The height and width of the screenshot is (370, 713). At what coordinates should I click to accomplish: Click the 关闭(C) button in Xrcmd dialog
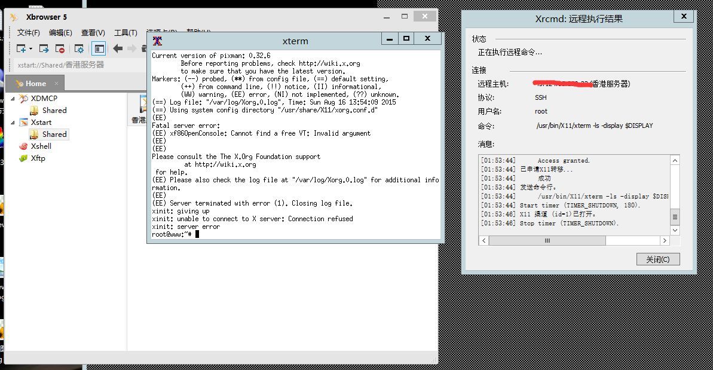tap(658, 259)
